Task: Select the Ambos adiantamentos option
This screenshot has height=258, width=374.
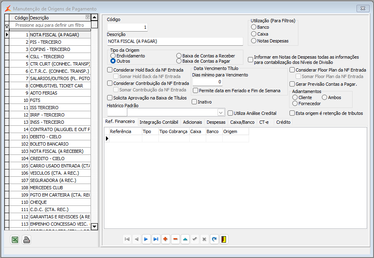Action: [324, 97]
